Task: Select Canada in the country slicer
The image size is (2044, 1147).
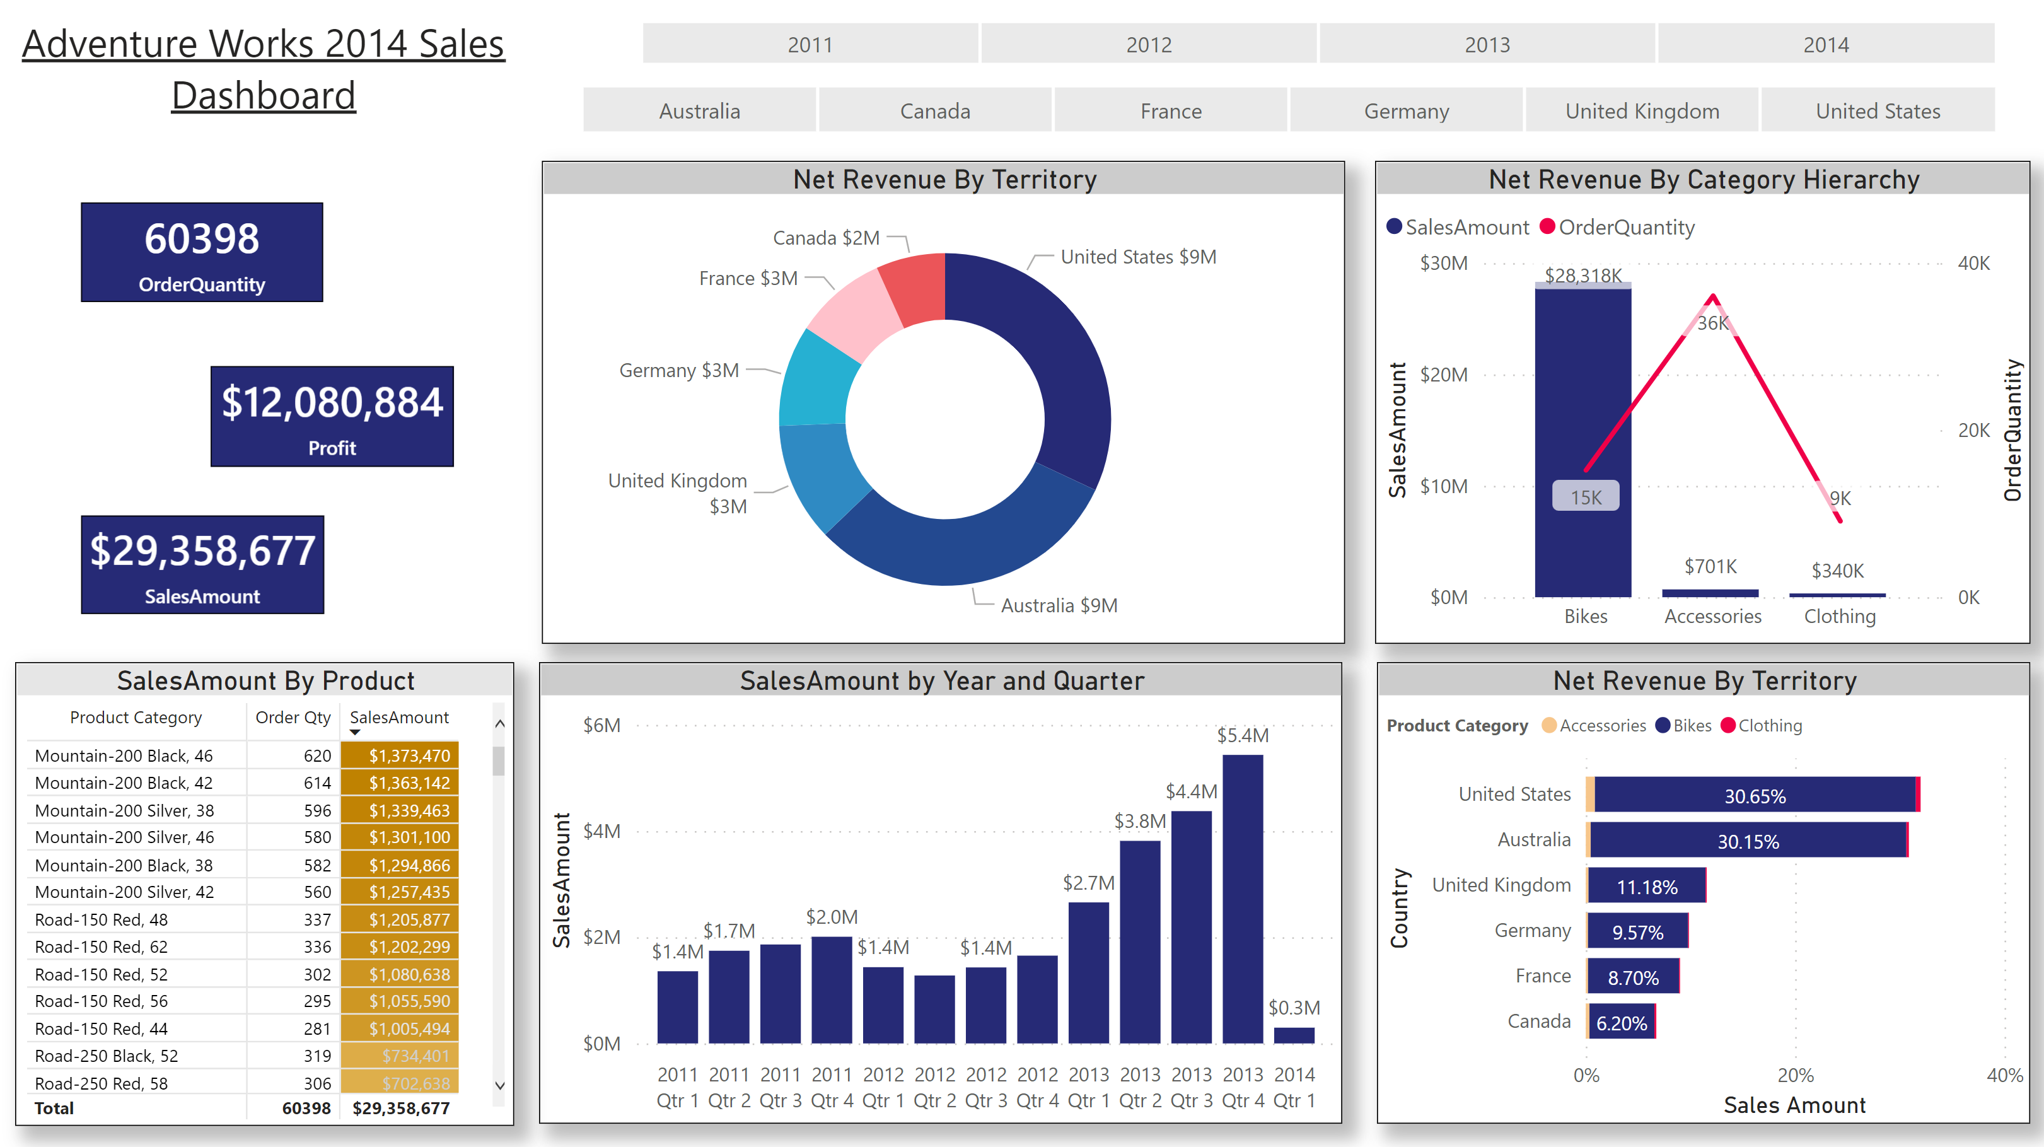Action: 936,110
